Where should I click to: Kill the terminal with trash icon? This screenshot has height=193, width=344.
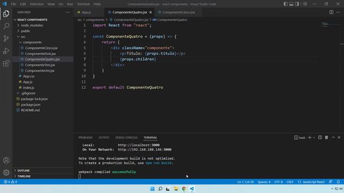(326, 137)
